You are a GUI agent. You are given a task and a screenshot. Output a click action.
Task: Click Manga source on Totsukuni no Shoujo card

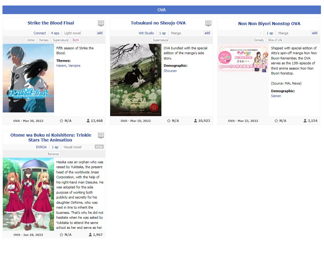176,33
